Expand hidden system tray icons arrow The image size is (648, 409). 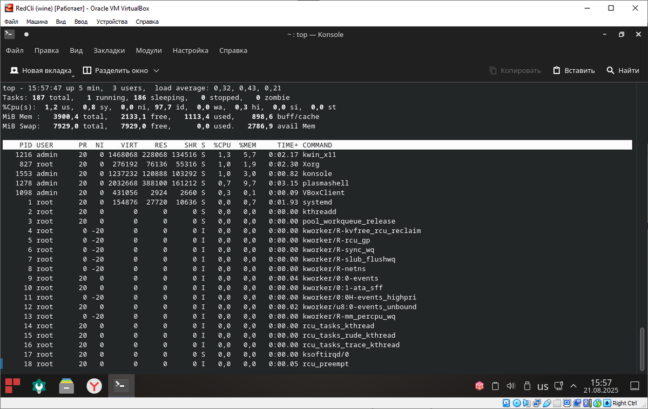[573, 386]
